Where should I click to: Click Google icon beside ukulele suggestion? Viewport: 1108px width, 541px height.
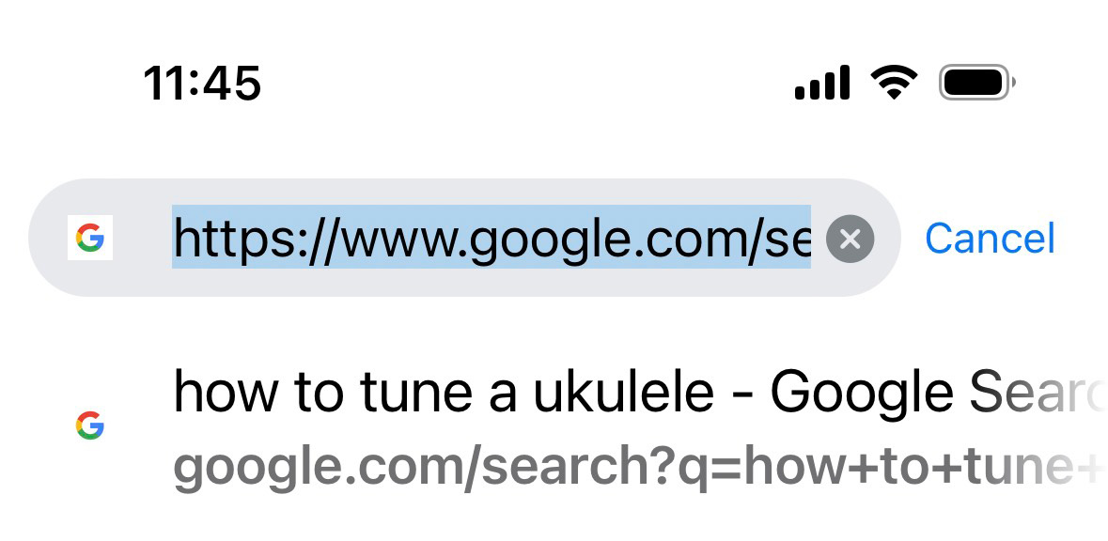tap(90, 426)
